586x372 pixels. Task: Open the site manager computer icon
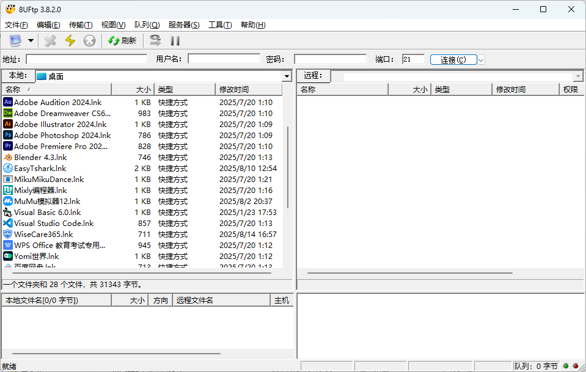[x=15, y=41]
